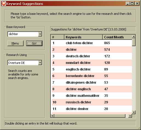Select the 'club toten dichter' row
Screen dimensions: 141x130
91,43
